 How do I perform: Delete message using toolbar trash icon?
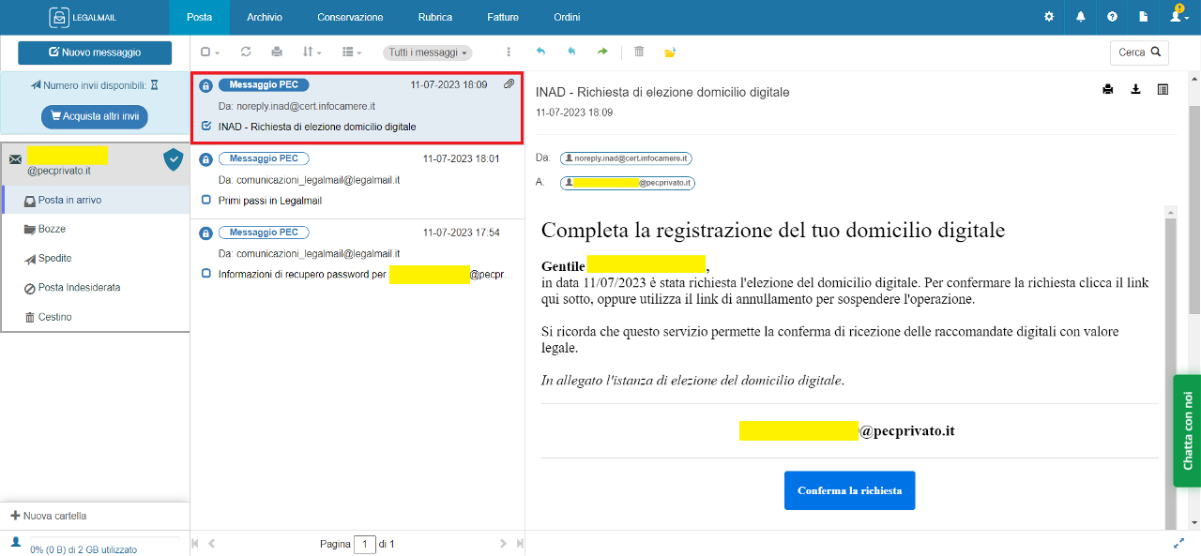pos(639,53)
